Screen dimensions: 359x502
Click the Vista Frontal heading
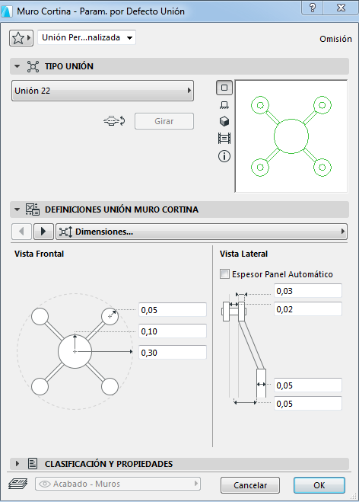tap(39, 254)
